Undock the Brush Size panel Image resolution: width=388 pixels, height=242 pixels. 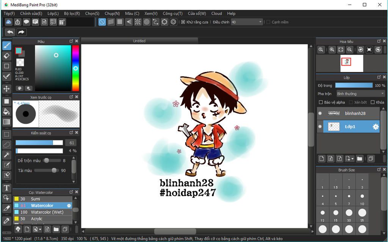click(379, 170)
